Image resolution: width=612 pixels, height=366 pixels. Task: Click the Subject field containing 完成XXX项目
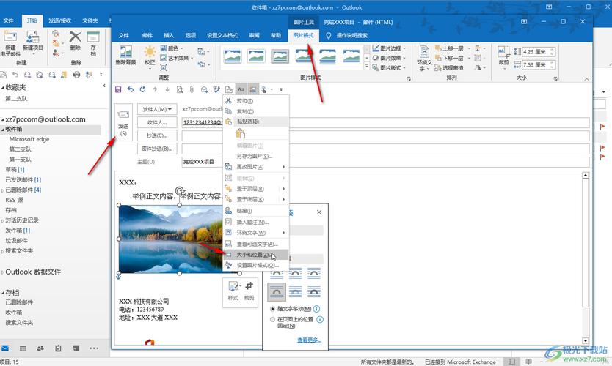pos(386,162)
